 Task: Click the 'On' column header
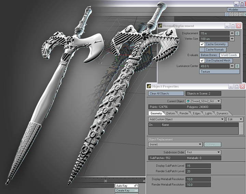(151, 125)
